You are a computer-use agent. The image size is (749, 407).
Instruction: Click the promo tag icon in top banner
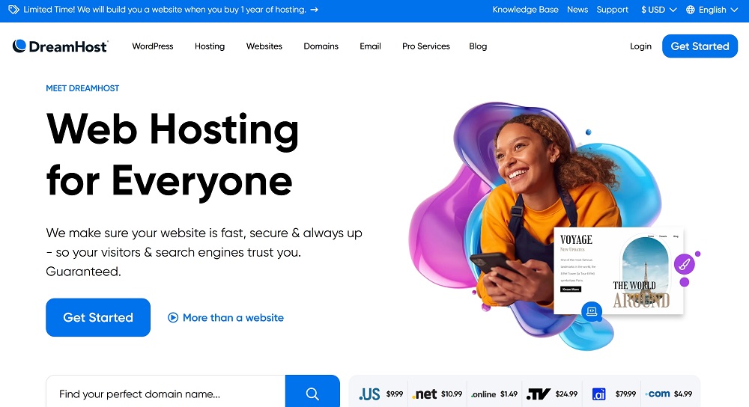13,10
